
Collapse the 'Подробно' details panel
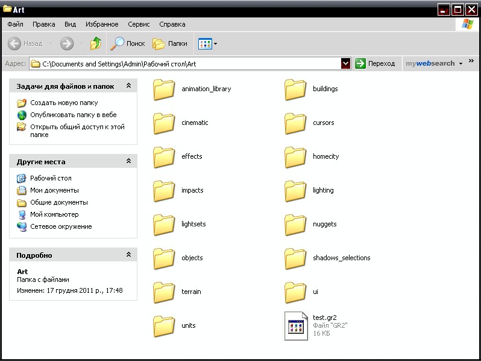click(128, 255)
